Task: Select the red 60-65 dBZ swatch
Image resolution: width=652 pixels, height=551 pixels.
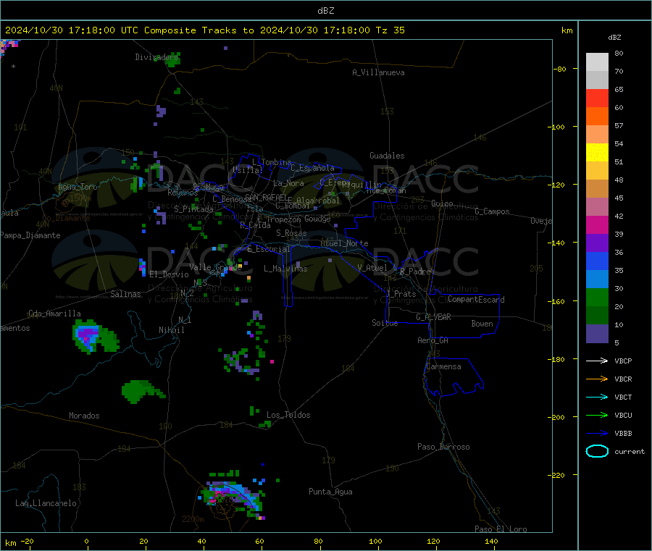Action: click(x=597, y=98)
